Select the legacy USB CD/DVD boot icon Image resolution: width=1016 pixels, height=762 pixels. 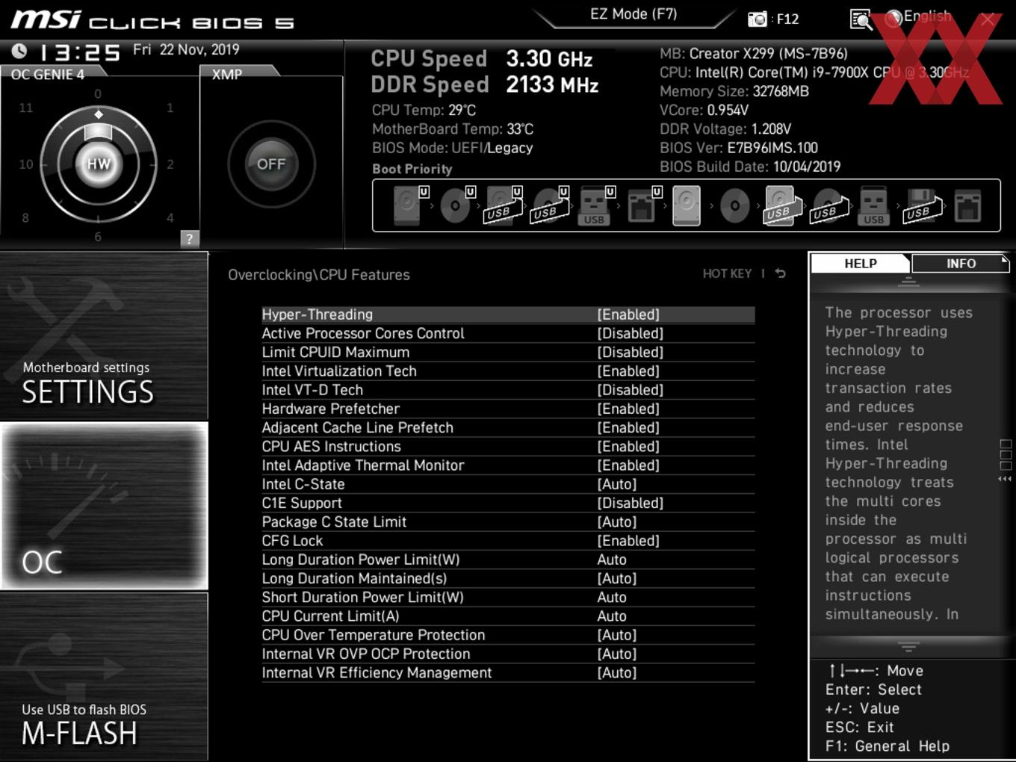coord(828,205)
